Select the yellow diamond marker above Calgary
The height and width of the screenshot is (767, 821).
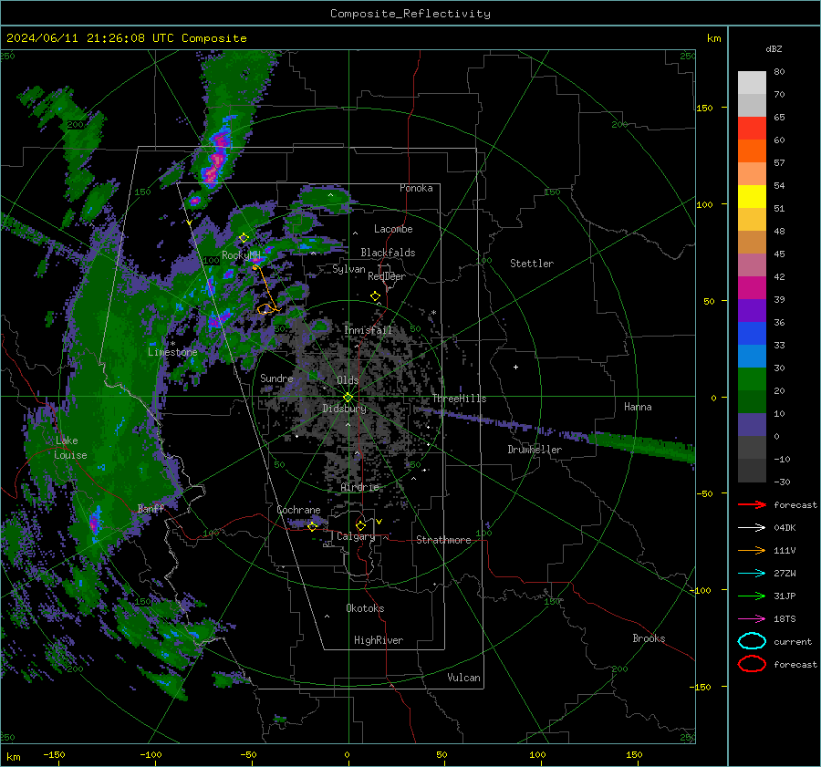tap(360, 525)
